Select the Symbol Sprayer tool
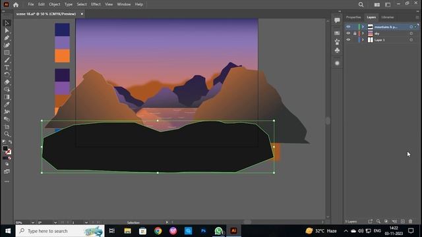 point(7,111)
